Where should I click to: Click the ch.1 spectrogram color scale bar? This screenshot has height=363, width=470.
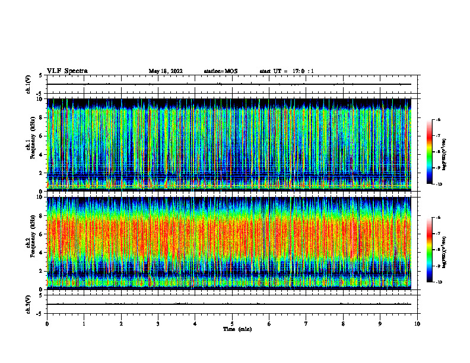click(430, 152)
